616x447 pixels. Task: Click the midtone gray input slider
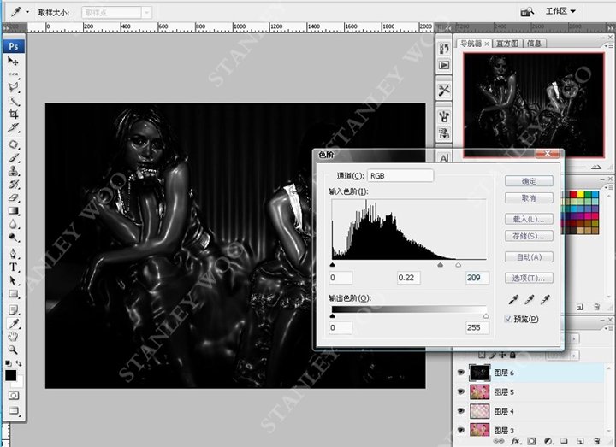pos(440,266)
